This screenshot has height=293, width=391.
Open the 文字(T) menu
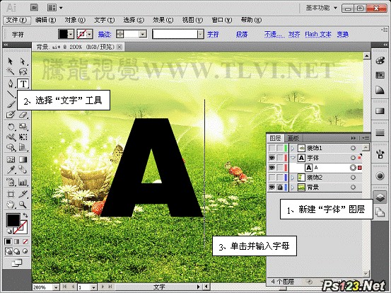[x=105, y=20]
